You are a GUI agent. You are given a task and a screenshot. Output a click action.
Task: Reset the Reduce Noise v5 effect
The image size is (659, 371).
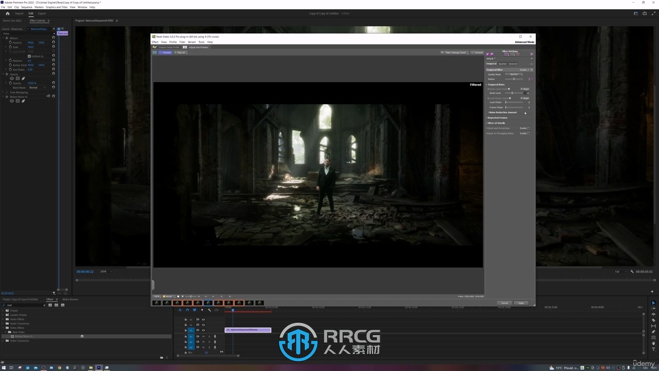click(54, 96)
